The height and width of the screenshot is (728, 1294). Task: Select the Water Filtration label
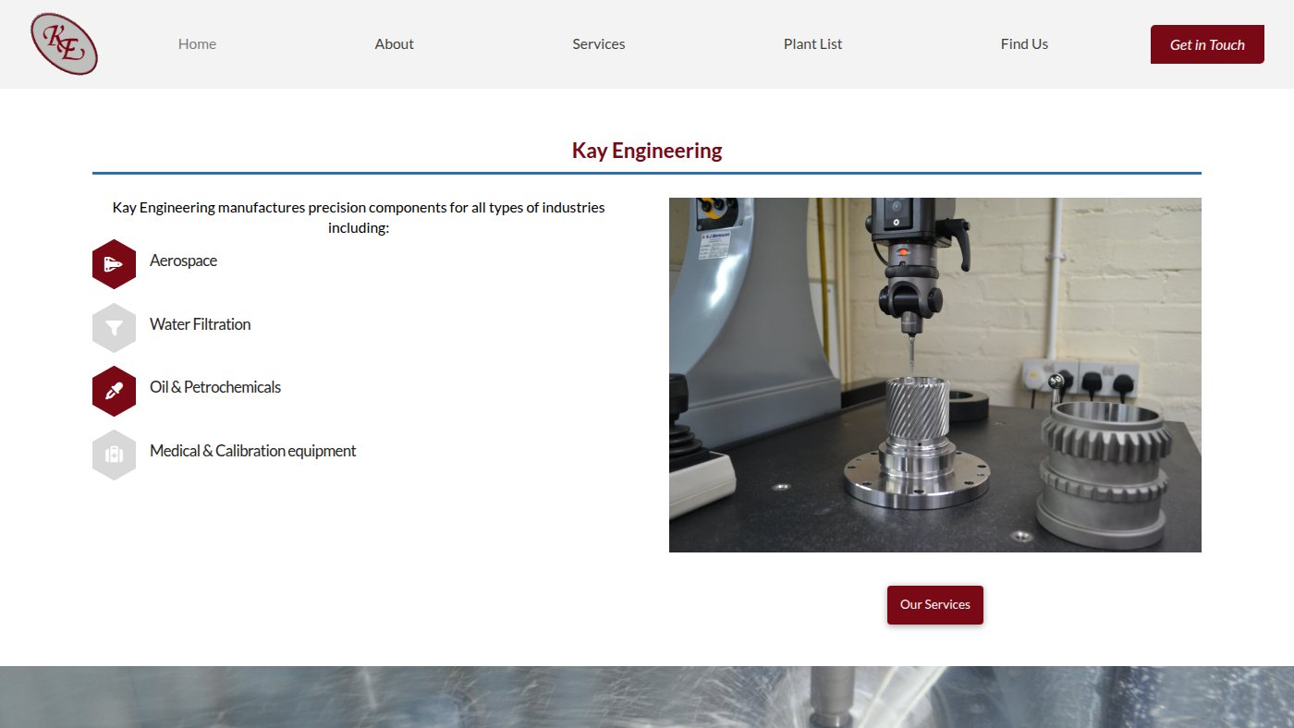click(200, 324)
